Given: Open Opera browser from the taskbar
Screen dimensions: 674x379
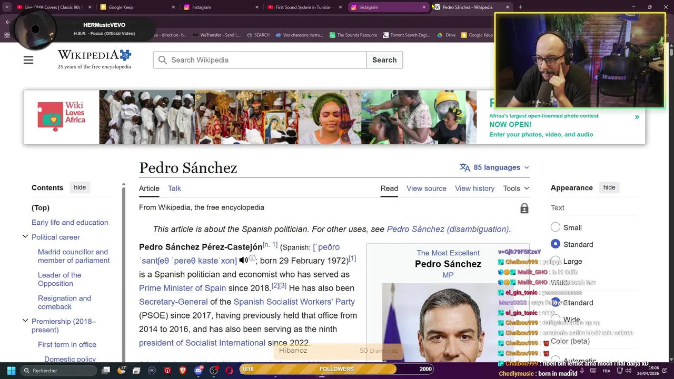Looking at the screenshot, I should (x=229, y=371).
